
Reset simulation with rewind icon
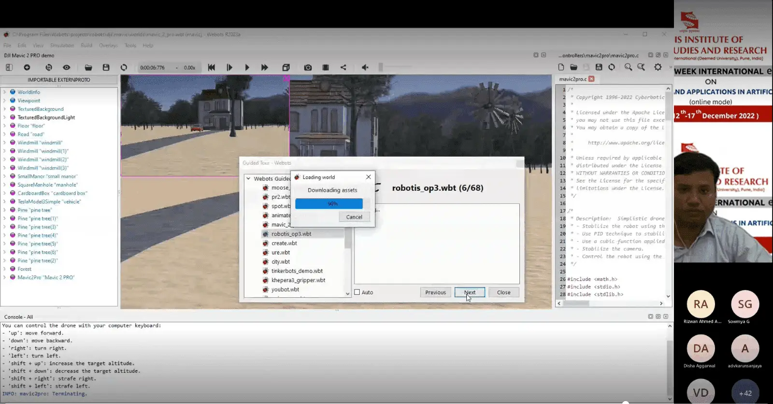tap(212, 68)
